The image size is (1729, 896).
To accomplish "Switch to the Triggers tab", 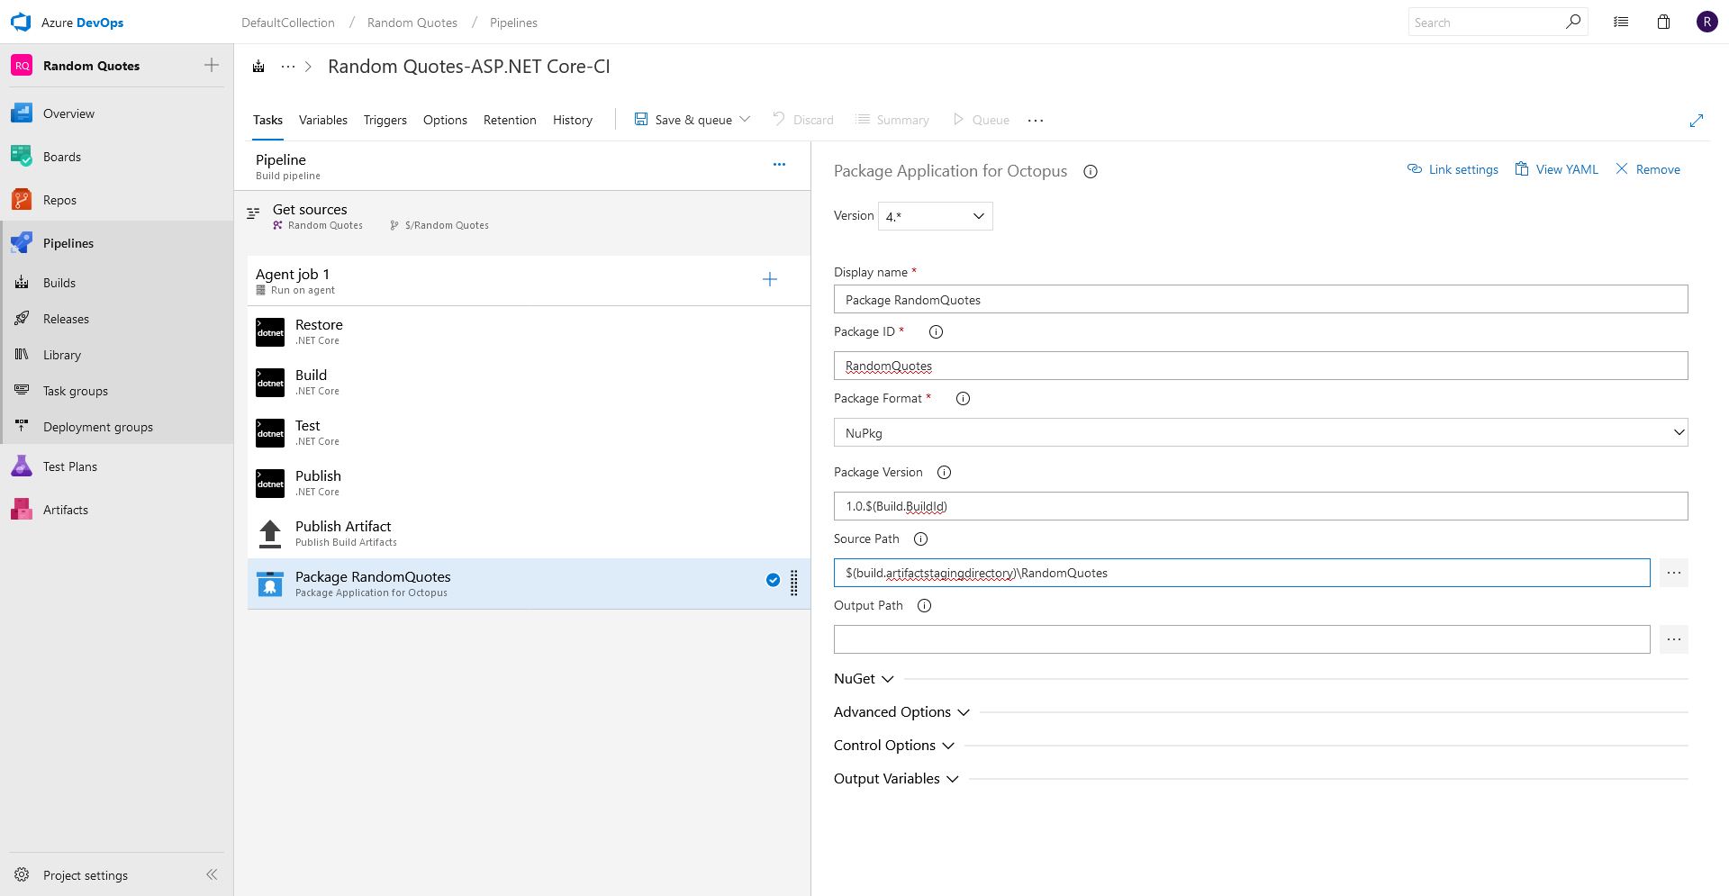I will 385,120.
